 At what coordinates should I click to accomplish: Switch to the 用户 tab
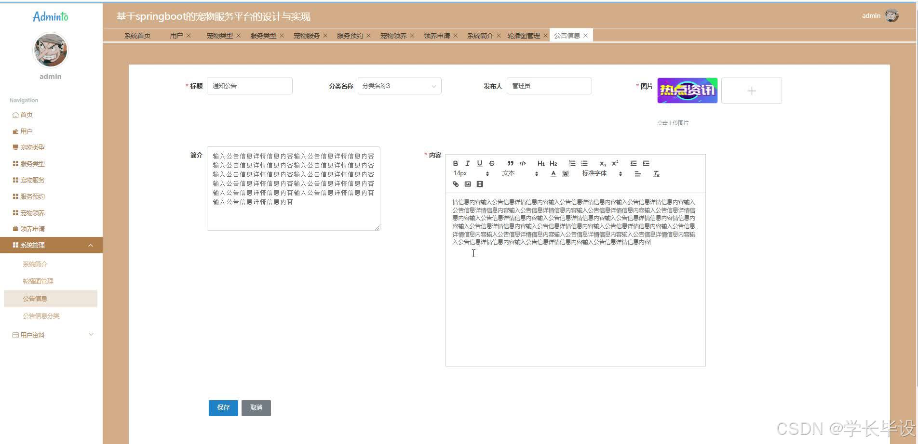[x=176, y=36]
